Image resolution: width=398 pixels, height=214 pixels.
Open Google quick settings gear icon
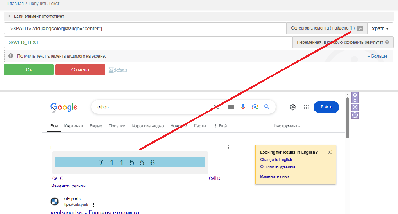(x=292, y=107)
